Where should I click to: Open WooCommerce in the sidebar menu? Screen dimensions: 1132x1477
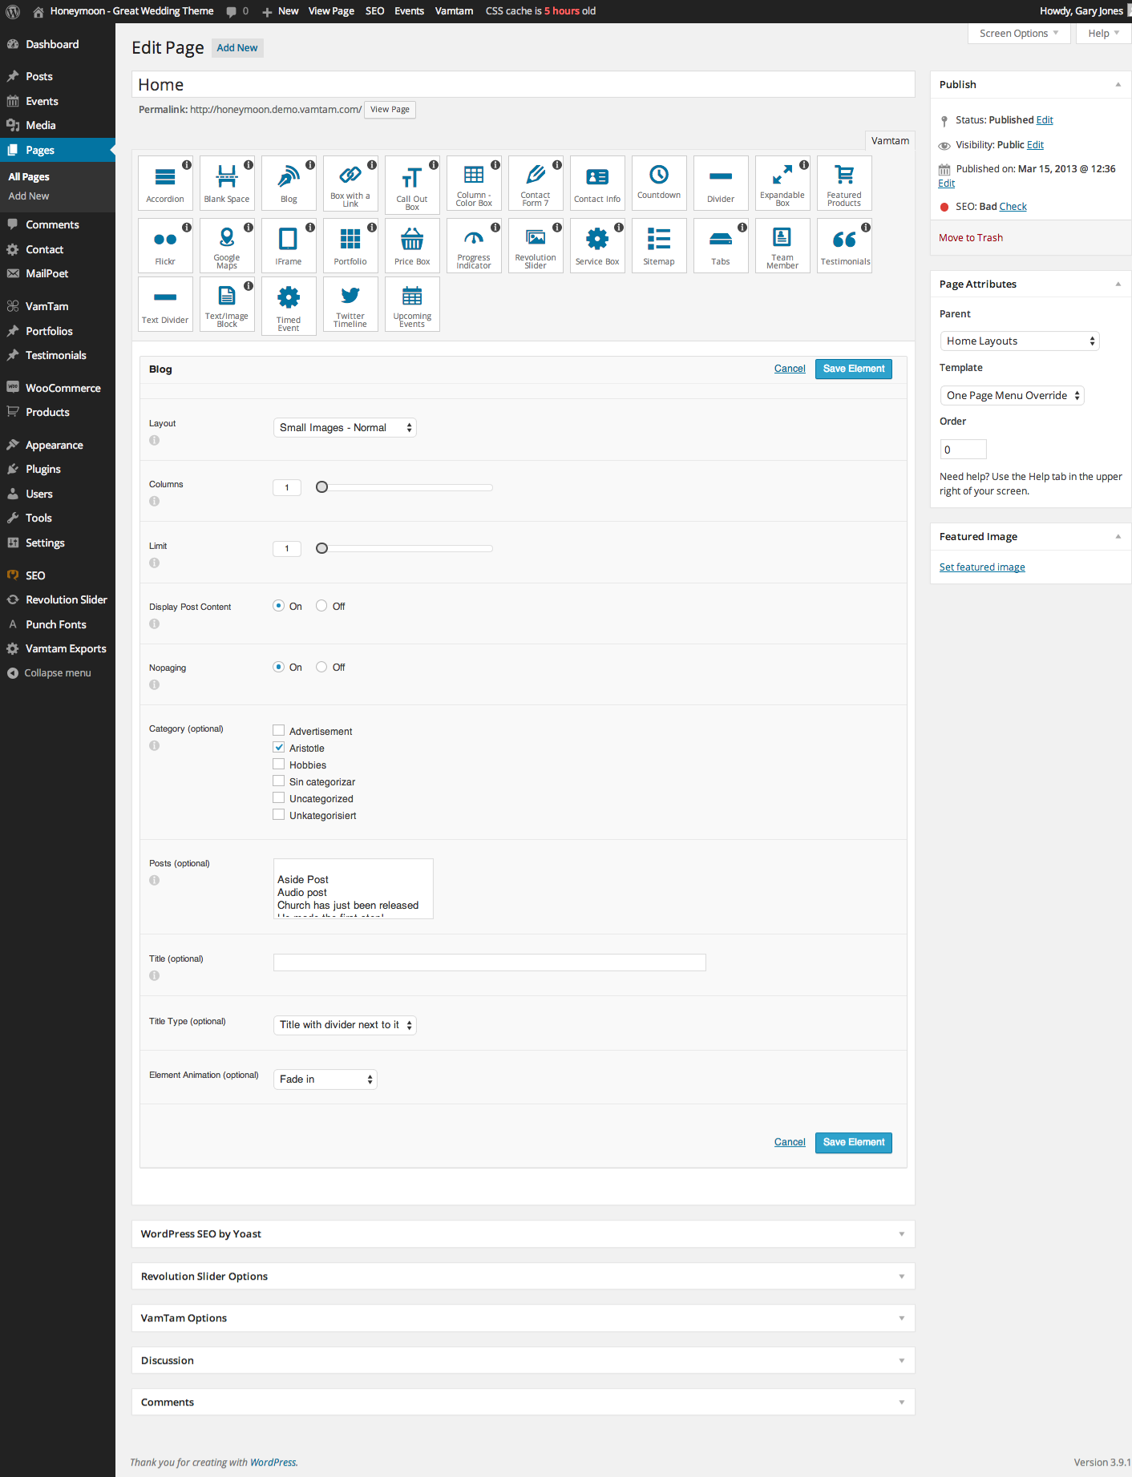tap(63, 388)
